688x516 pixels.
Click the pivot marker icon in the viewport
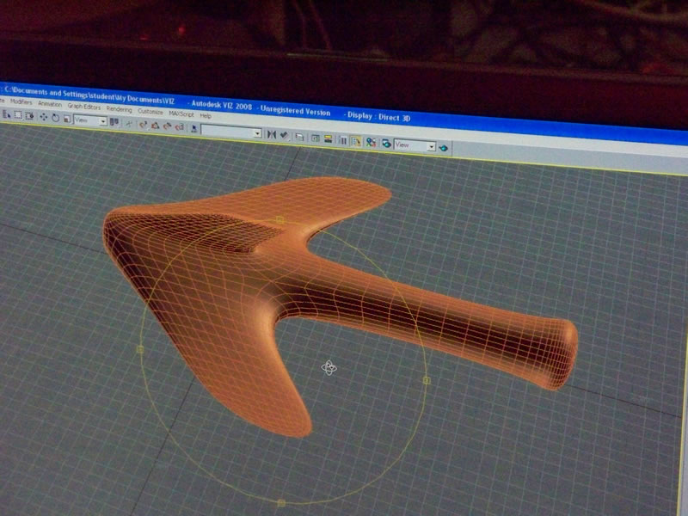329,368
